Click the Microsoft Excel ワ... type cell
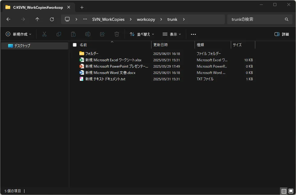The image size is (296, 195). [212, 60]
